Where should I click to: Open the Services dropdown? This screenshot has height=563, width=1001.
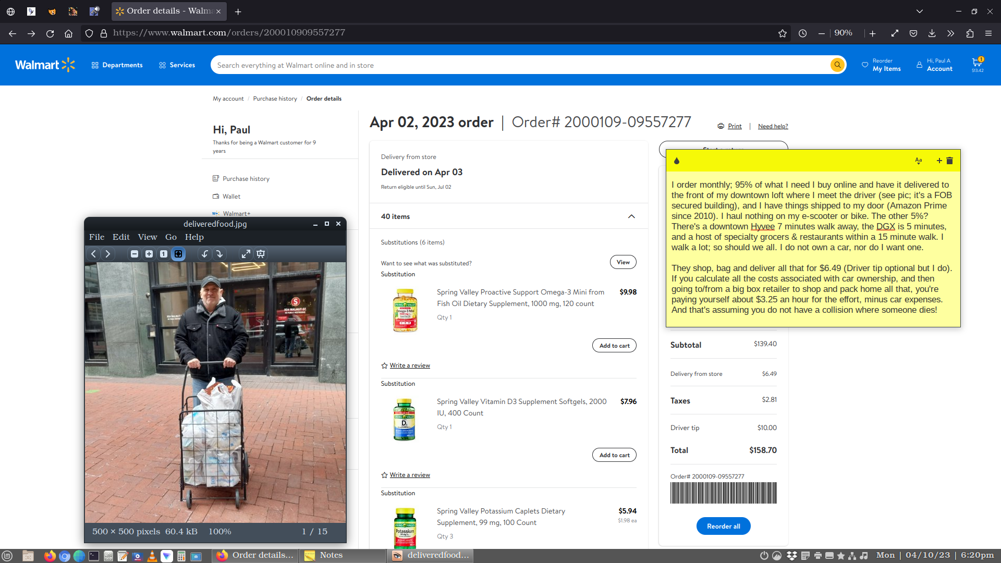click(x=177, y=65)
